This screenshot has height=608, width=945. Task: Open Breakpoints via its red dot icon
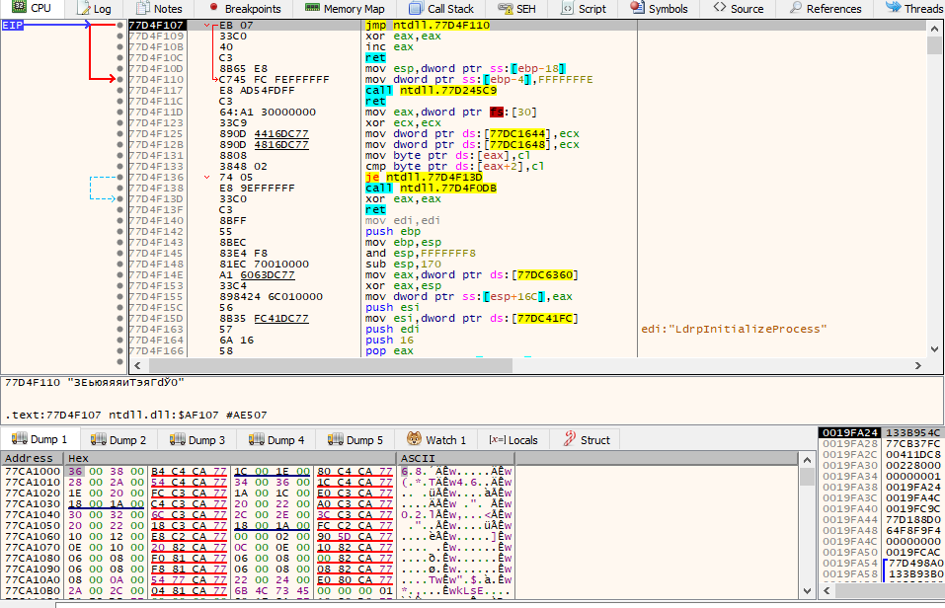(x=212, y=8)
